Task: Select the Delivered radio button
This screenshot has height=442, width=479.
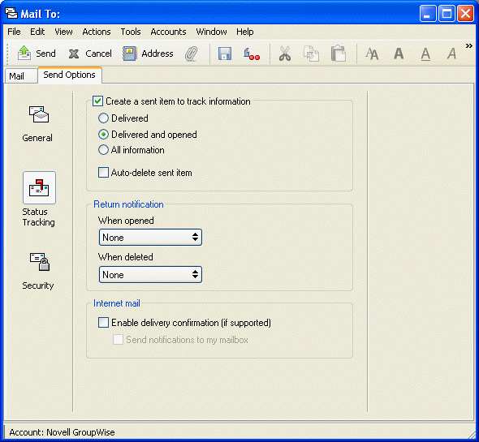Action: coord(103,118)
